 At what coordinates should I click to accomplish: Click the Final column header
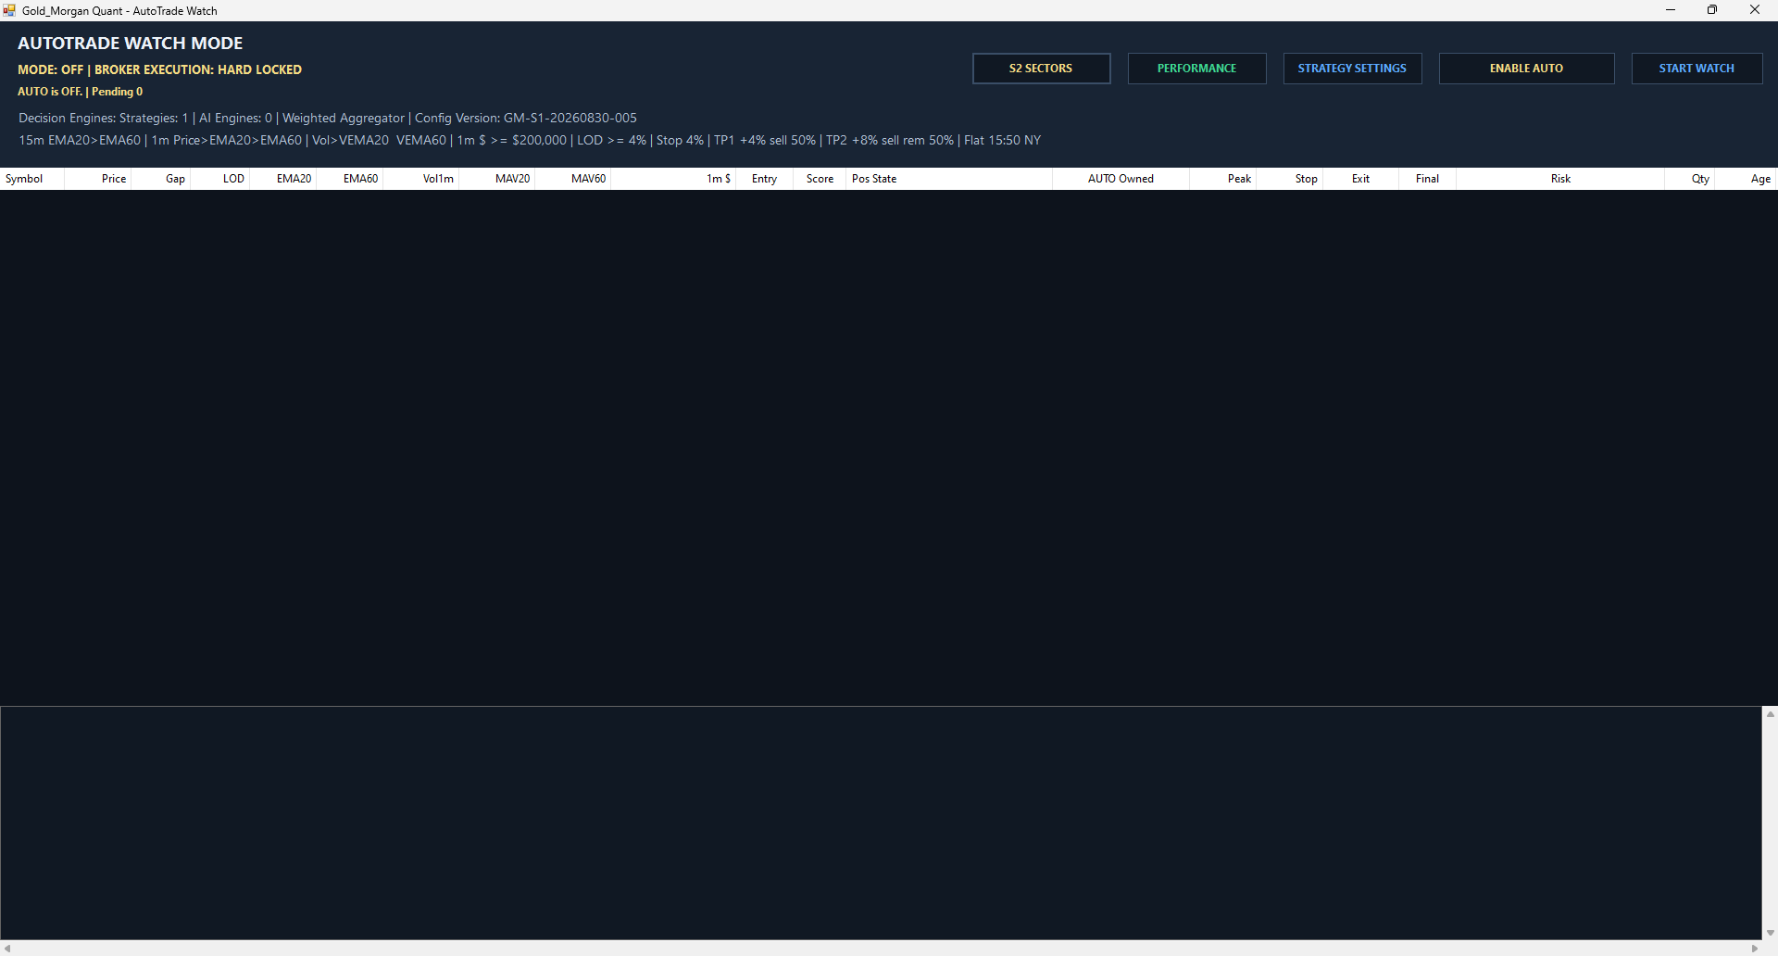pyautogui.click(x=1427, y=179)
